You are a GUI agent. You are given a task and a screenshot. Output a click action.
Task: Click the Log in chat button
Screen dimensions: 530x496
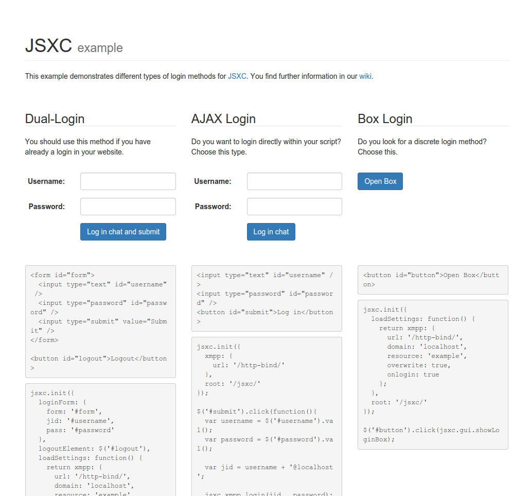271,232
